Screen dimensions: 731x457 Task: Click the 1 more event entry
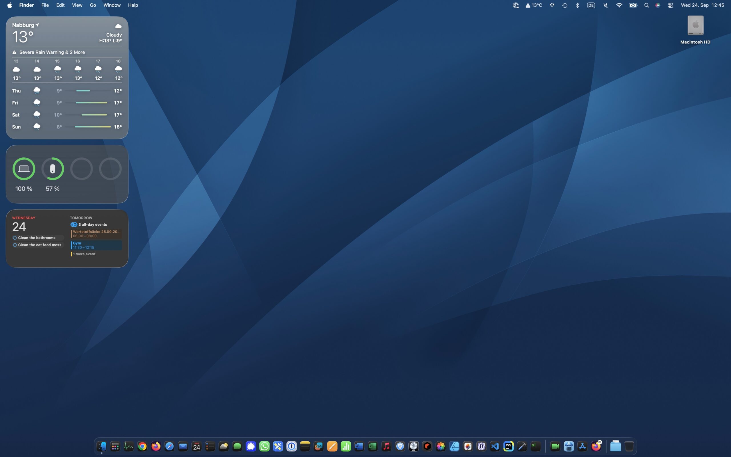(84, 254)
